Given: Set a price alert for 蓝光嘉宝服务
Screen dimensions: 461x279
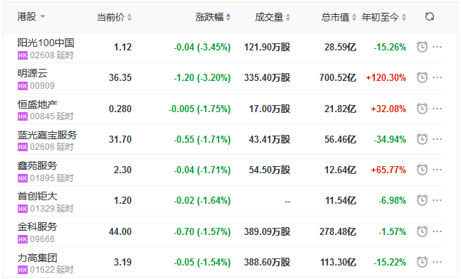Looking at the screenshot, I should [422, 139].
